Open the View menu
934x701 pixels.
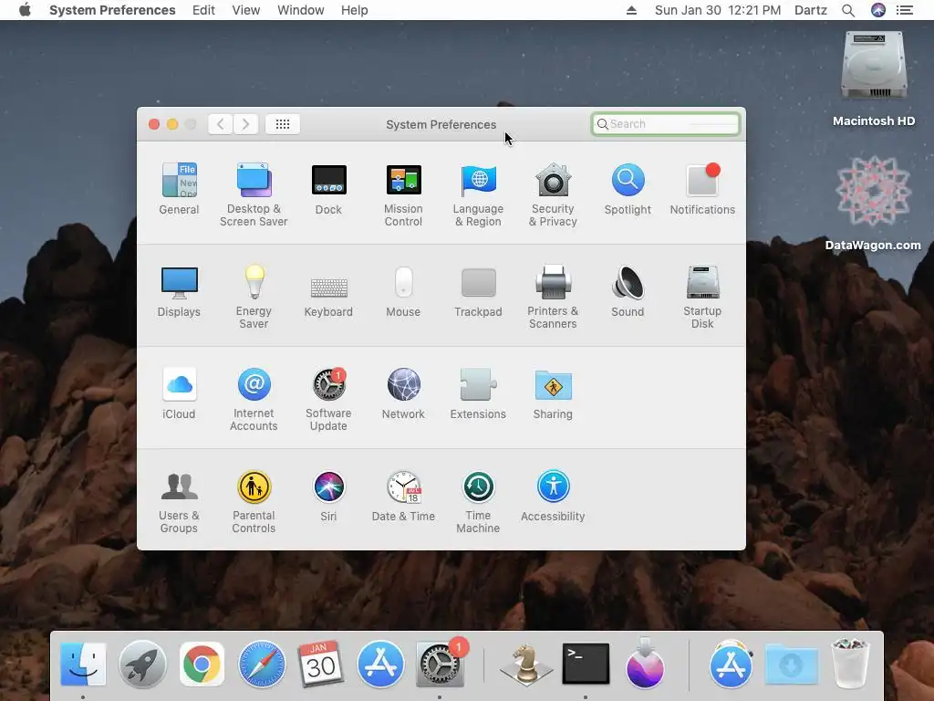point(245,10)
